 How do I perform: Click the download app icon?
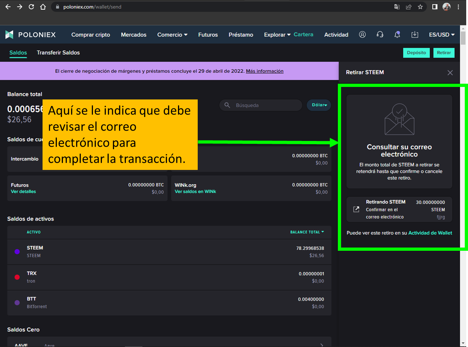point(415,35)
